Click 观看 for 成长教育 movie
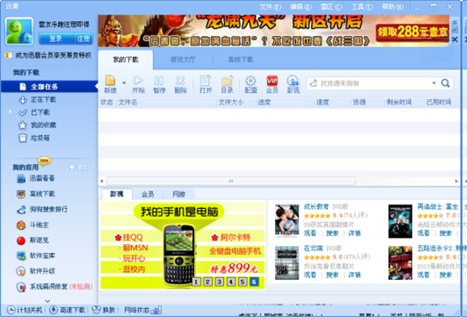Screen dimensions: 467x317 click(310, 234)
